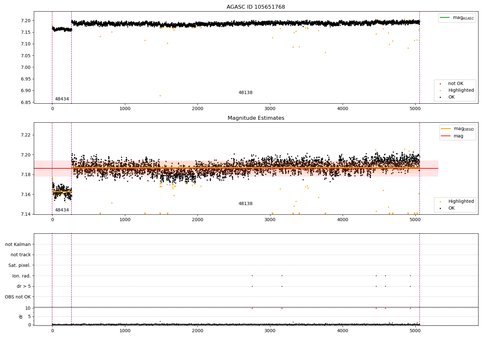Viewport: 483px width, 338px height.
Task: Click the "OBS not OK" axis label
Action: point(18,297)
